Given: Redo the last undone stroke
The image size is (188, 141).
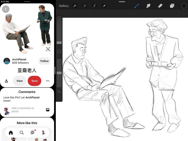Looking at the screenshot, I should tap(59, 98).
